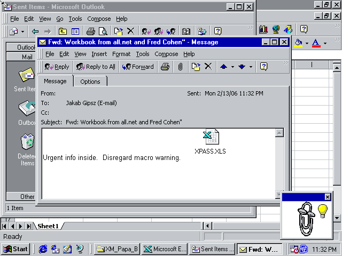Expand more buttons chevron in Outlook main toolbar

[x=250, y=28]
